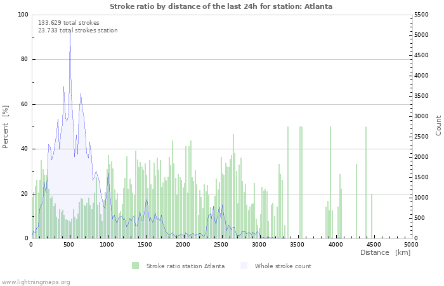The height and width of the screenshot is (286, 444).
Task: Click the lavender Whole stroke count swatch
Action: click(x=244, y=266)
